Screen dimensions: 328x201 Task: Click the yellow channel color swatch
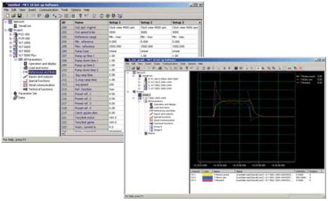tap(207, 175)
